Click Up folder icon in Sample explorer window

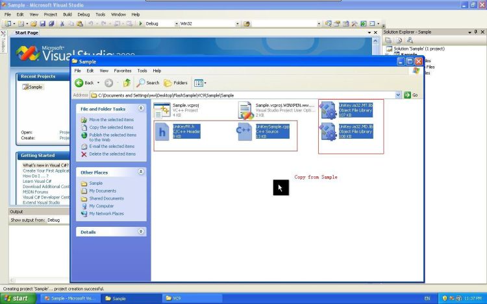click(x=127, y=83)
